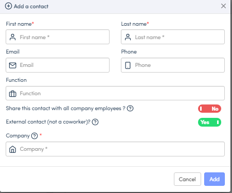Click the person icon in Last name field
Screen dimensions: 232x193
(128, 37)
